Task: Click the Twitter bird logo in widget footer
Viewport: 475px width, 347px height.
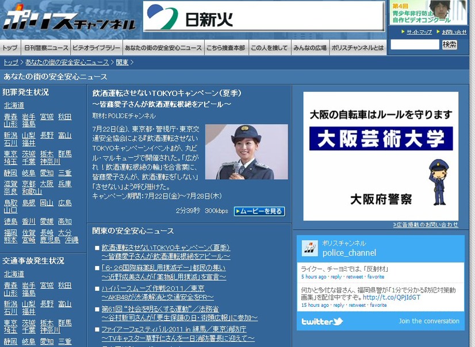Action: coord(322,321)
